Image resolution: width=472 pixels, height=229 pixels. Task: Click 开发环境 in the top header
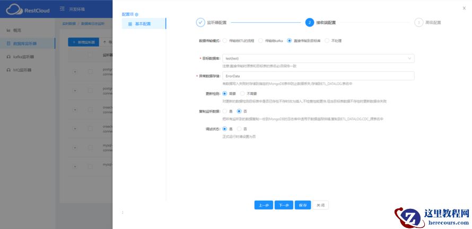(x=77, y=10)
